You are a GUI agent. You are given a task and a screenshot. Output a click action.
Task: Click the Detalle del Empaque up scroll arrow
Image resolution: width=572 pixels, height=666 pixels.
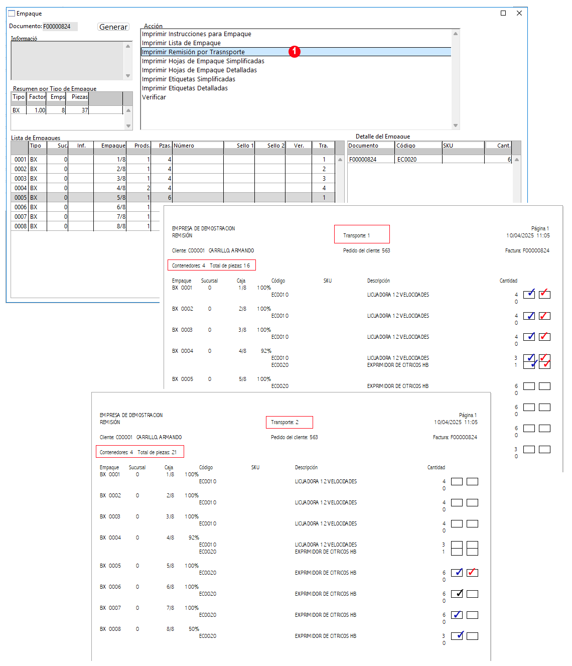coord(517,160)
